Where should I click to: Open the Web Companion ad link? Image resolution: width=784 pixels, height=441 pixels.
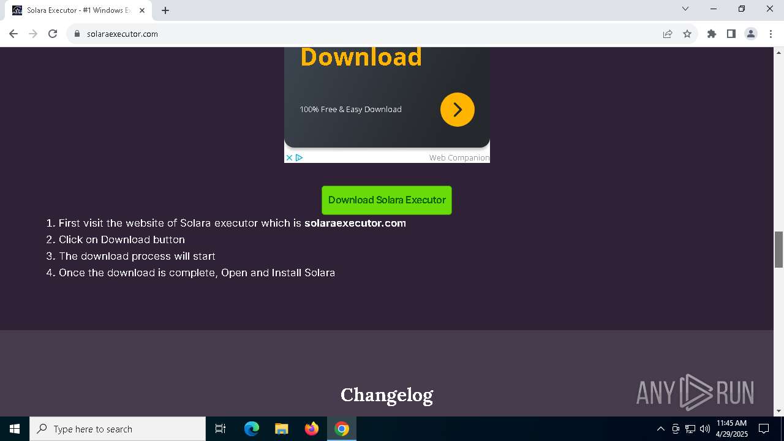point(459,157)
